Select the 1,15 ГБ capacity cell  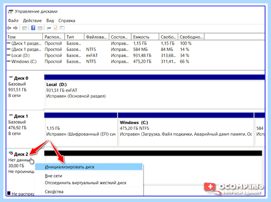point(140,43)
